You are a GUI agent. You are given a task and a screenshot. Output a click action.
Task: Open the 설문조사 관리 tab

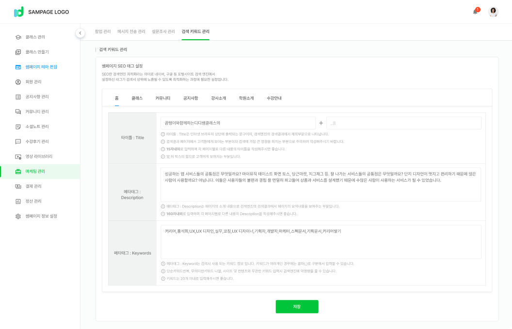[x=163, y=31]
